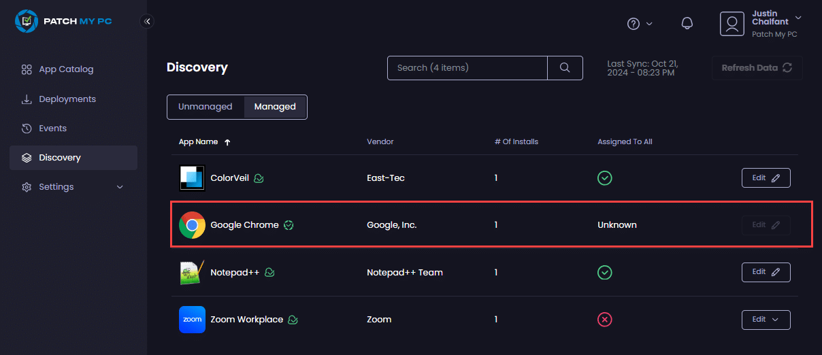
Task: Click the Notepad++ app icon
Action: [x=193, y=272]
